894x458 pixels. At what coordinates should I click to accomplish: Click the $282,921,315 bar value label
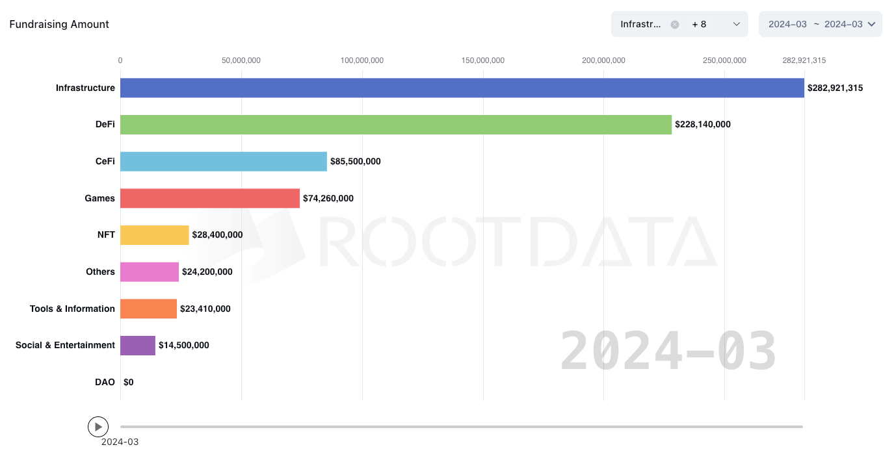[x=835, y=88]
